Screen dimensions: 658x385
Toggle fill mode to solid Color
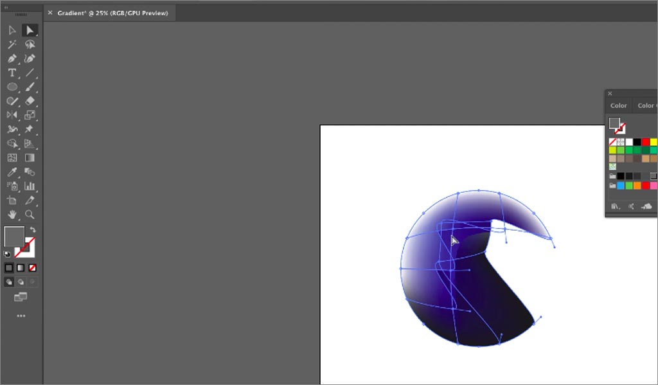9,267
